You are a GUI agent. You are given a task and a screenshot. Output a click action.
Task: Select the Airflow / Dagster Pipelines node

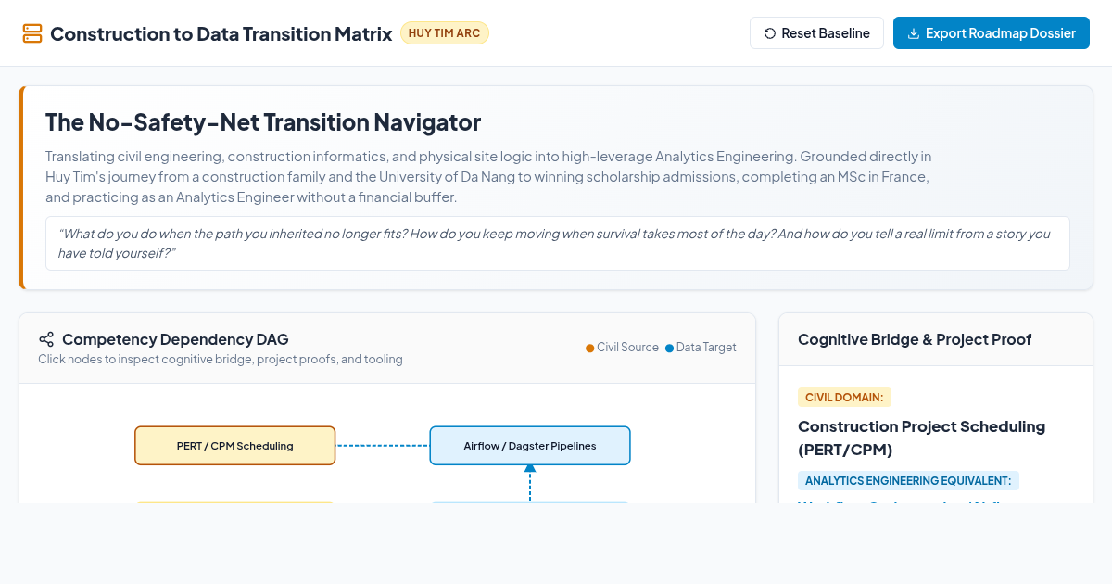pyautogui.click(x=530, y=446)
